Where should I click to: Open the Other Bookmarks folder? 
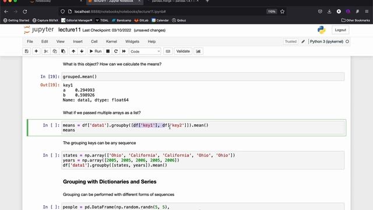[x=356, y=20]
